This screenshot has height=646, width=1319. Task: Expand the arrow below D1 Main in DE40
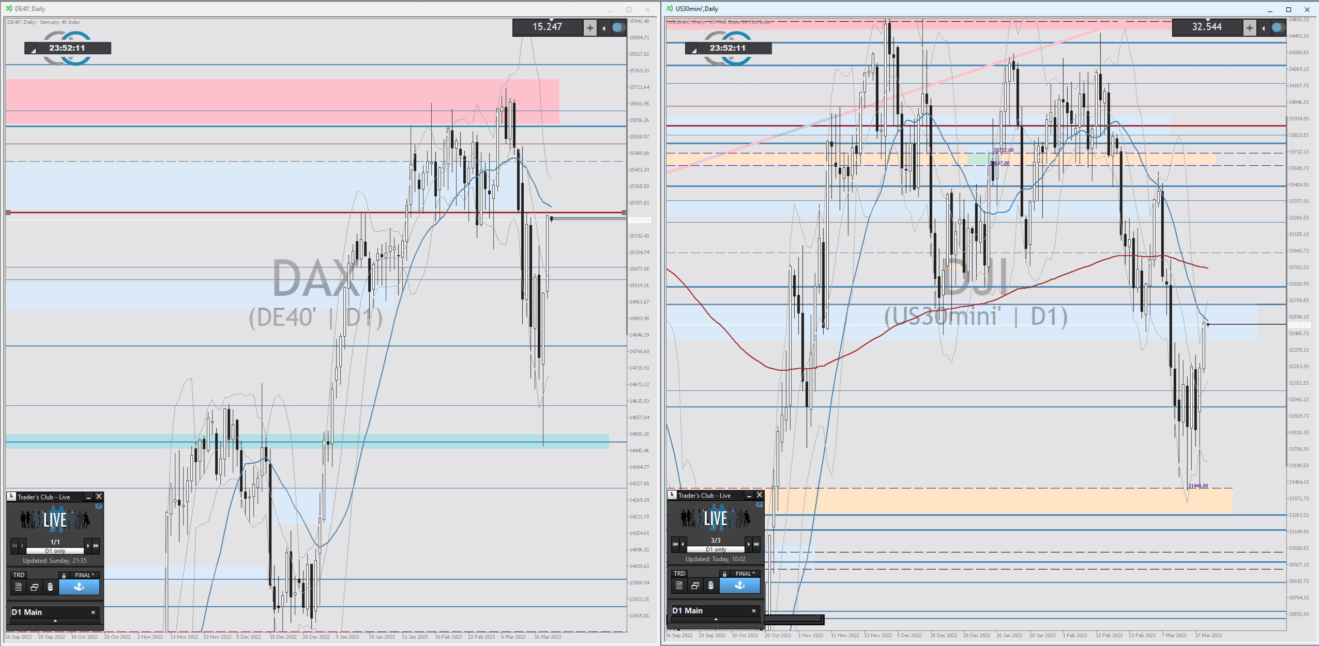55,621
